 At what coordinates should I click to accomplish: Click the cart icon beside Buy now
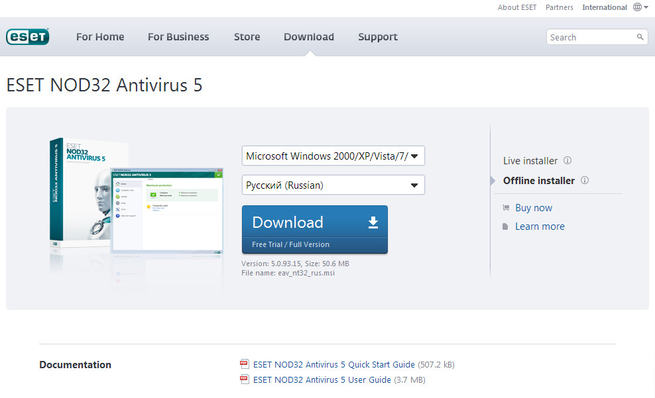pyautogui.click(x=506, y=207)
